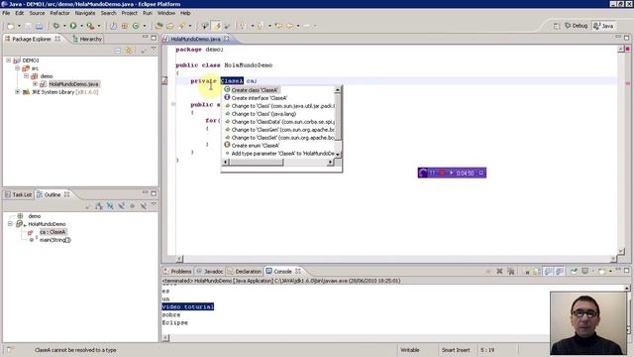Open the Outline view menu triangle
Screen dimensions: 634x357
coord(154,205)
